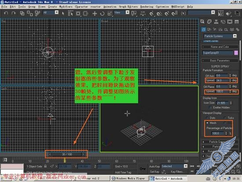Click the time slider showing 30 / 100
The width and height of the screenshot is (242, 182).
click(x=66, y=154)
